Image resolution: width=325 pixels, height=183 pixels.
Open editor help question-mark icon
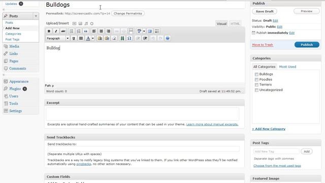[x=168, y=39]
